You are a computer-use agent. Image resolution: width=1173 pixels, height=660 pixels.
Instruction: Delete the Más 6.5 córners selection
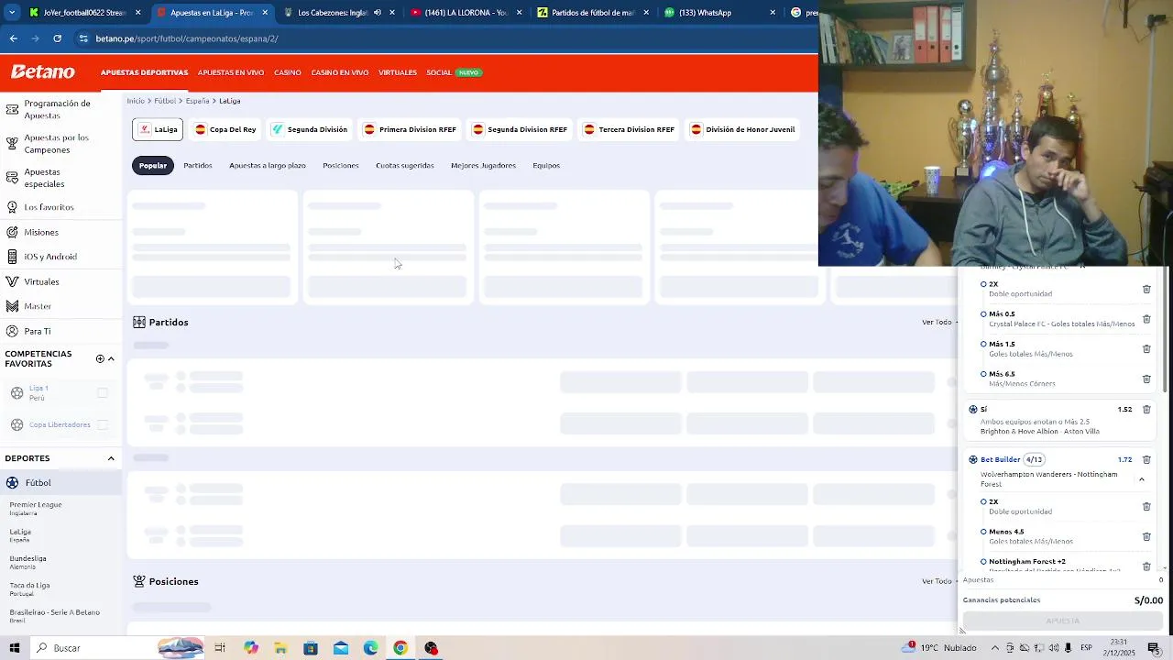pyautogui.click(x=1146, y=379)
